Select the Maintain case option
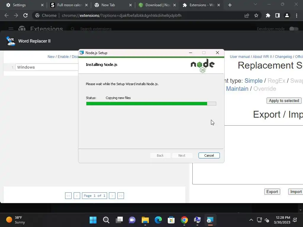Viewport: 303px width, 227px height. (237, 89)
